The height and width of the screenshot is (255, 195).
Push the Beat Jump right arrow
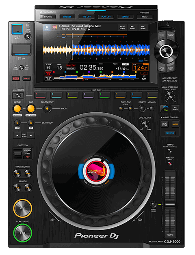[31, 135]
